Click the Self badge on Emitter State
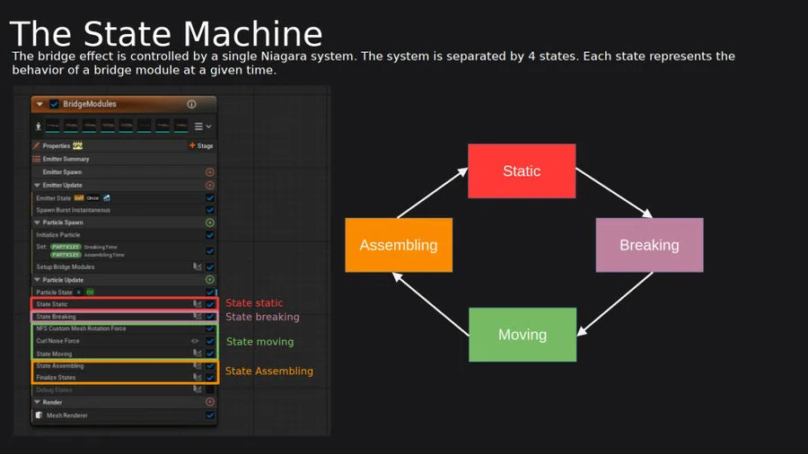 click(79, 198)
